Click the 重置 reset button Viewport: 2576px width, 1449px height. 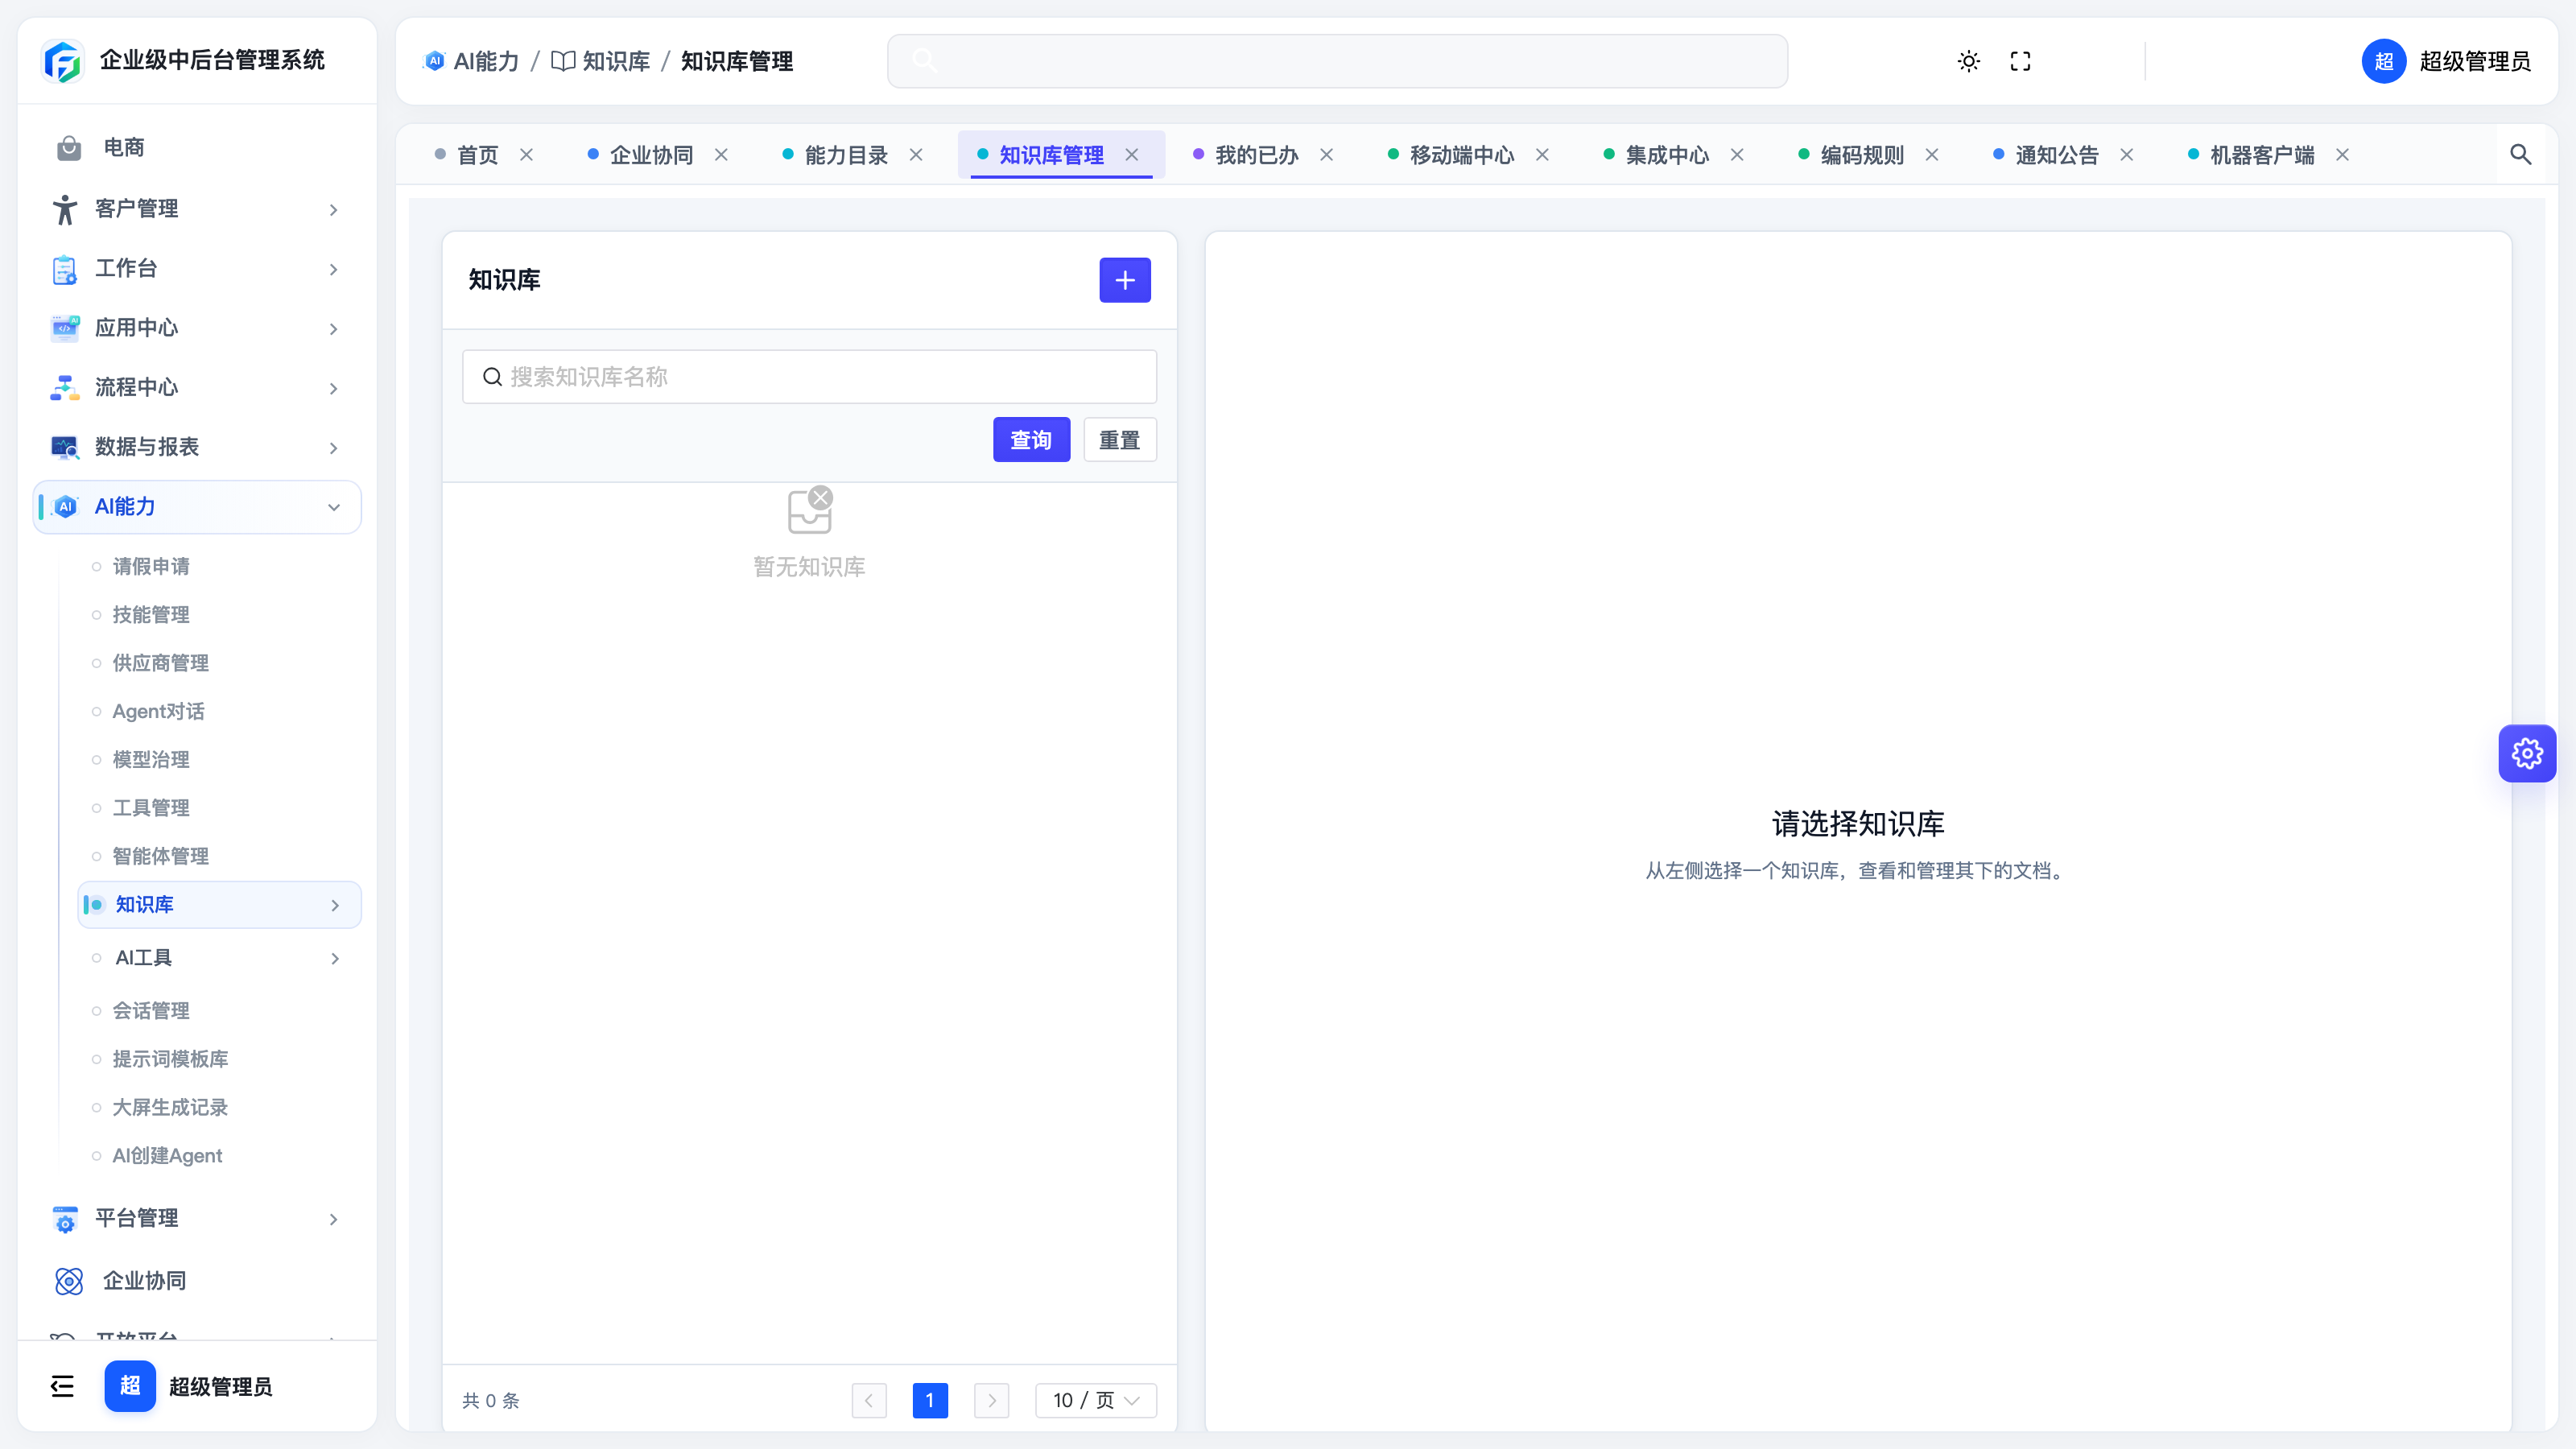pos(1120,440)
